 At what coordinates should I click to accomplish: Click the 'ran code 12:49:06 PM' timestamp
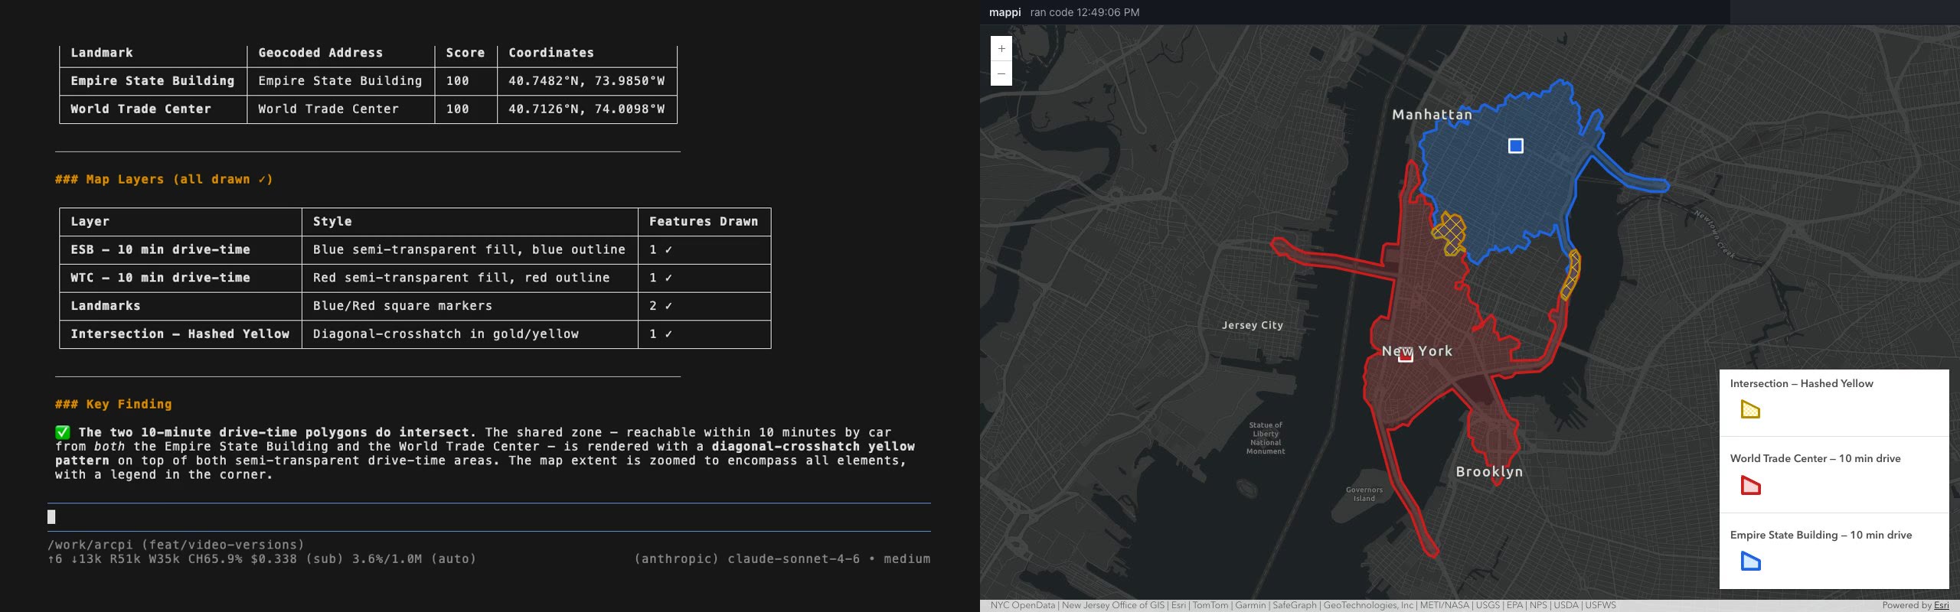pyautogui.click(x=1085, y=12)
